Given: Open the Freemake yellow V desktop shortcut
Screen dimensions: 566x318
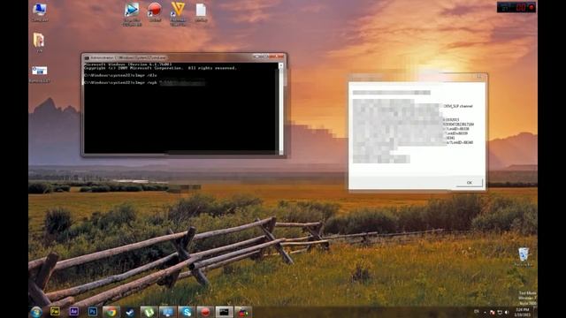Looking at the screenshot, I should (x=178, y=14).
